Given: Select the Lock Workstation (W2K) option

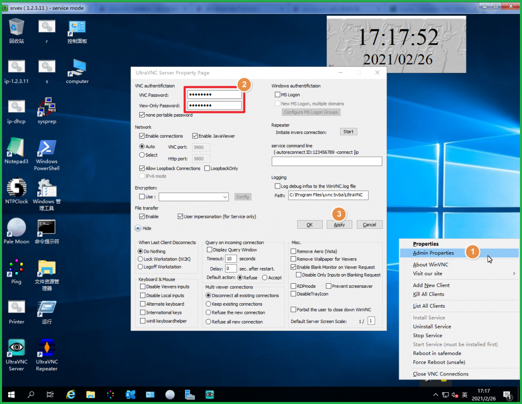Looking at the screenshot, I should click(x=141, y=259).
